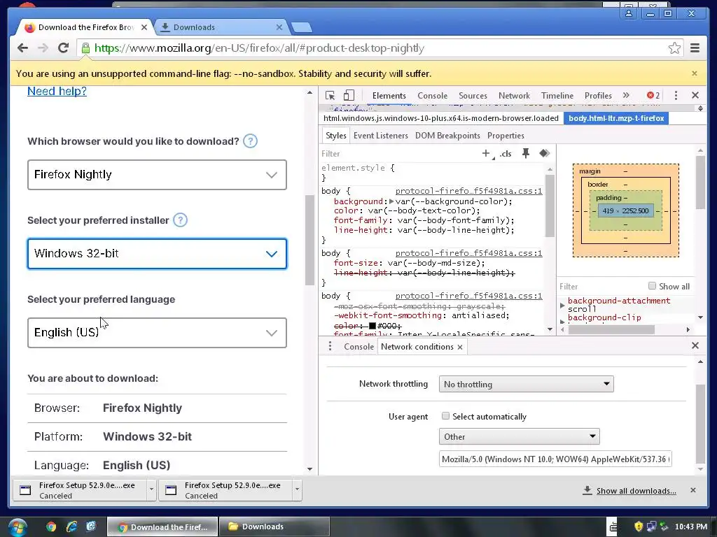The height and width of the screenshot is (537, 717).
Task: Toggle the device toolbar icon in DevTools
Action: (349, 95)
